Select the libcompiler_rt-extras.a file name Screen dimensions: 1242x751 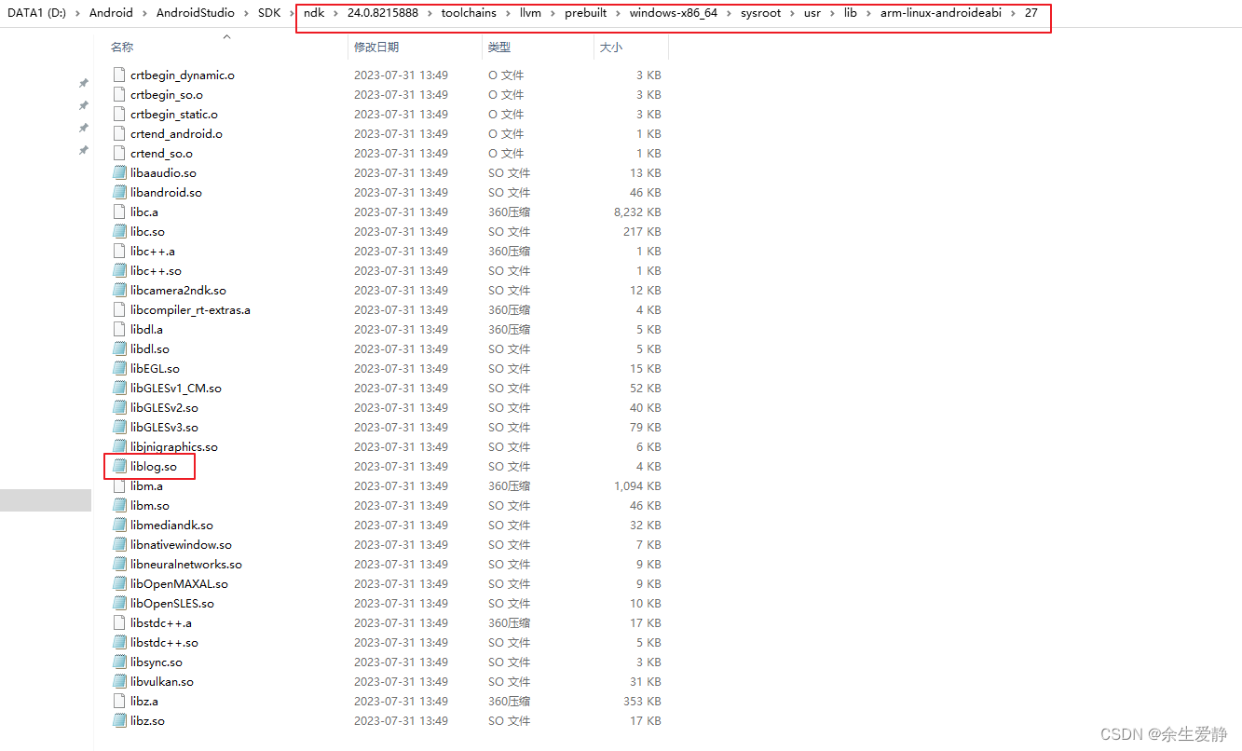pos(190,309)
